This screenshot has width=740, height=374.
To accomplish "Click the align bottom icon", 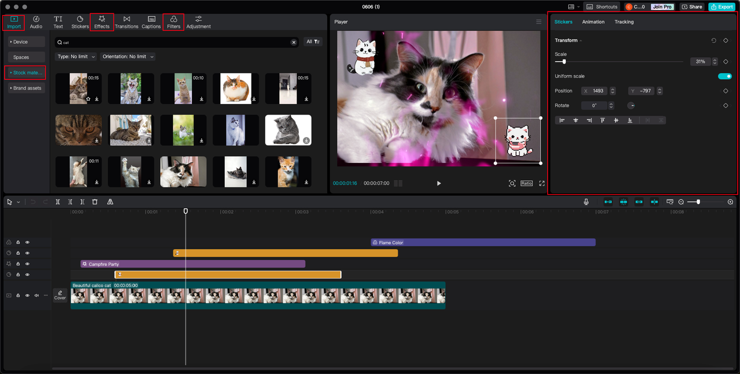I will [x=630, y=120].
